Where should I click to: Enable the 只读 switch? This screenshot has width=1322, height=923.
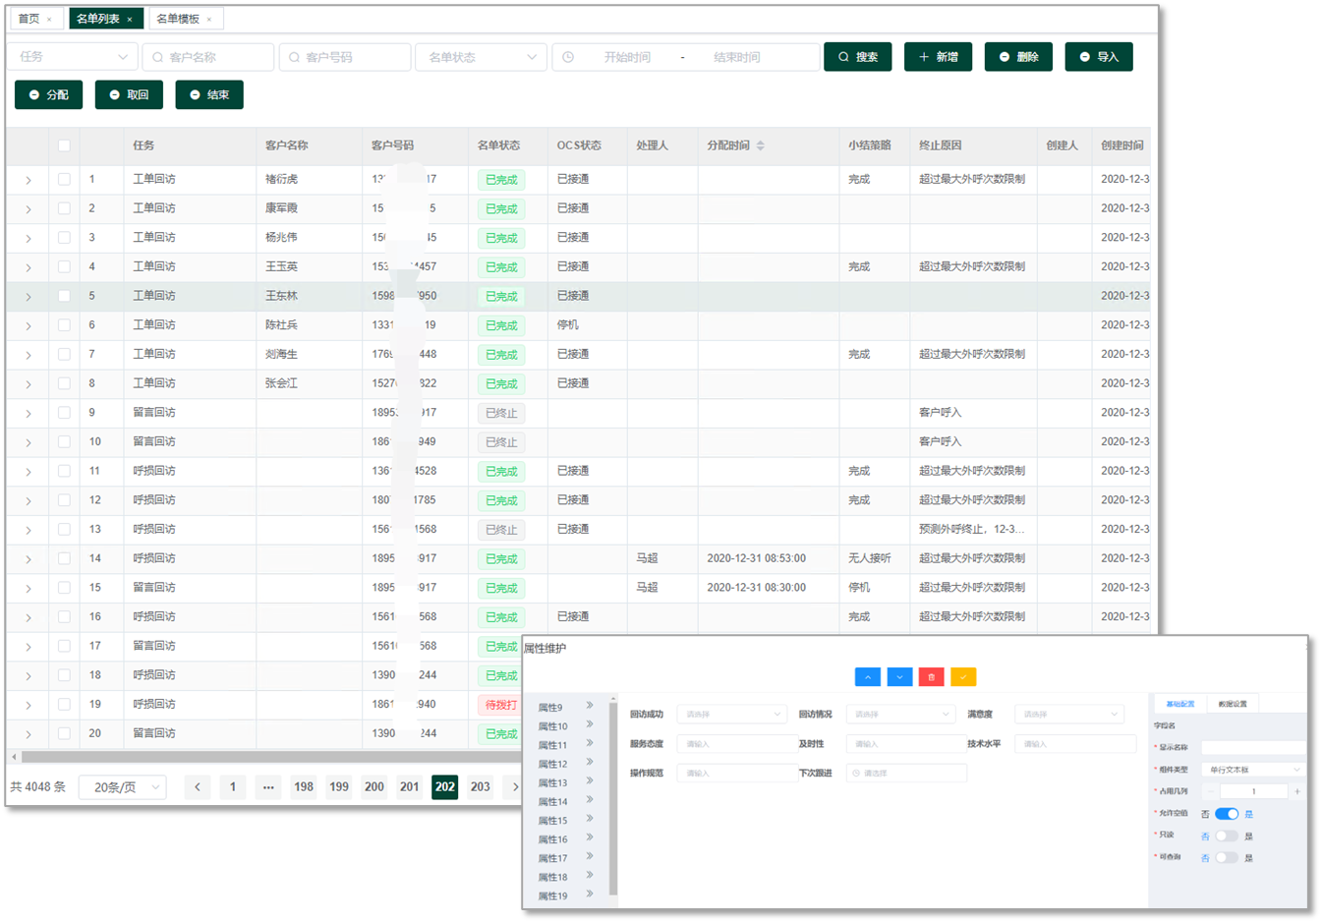point(1227,836)
